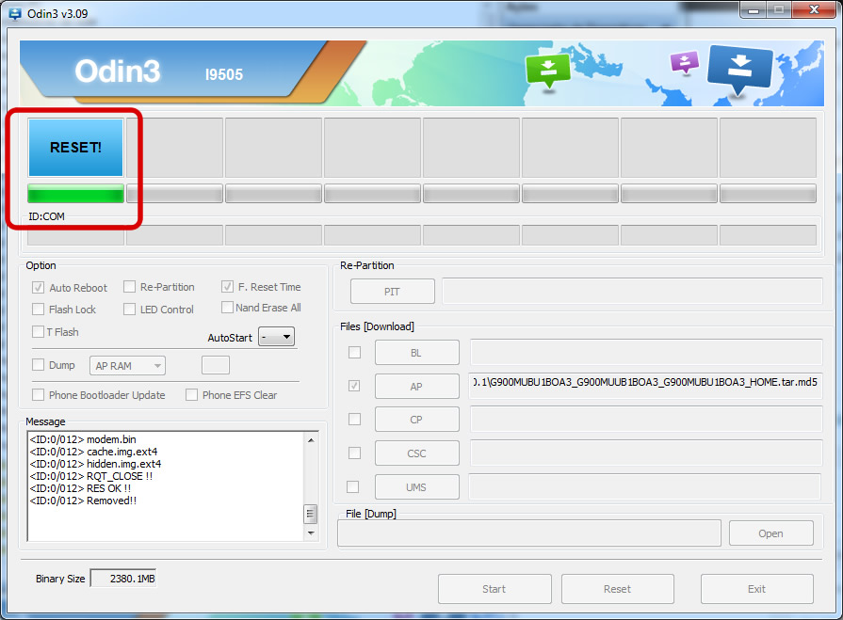Click the green download marker on the banner
The width and height of the screenshot is (843, 620).
tap(548, 71)
